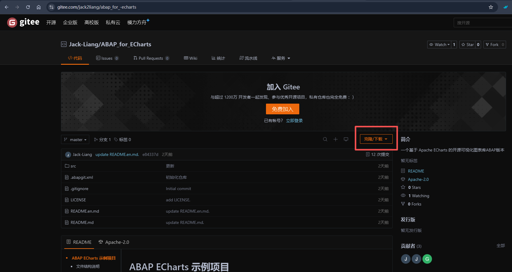The height and width of the screenshot is (272, 512).
Task: Click ABAP ECharts 示例项目 outline entry
Action: click(94, 258)
